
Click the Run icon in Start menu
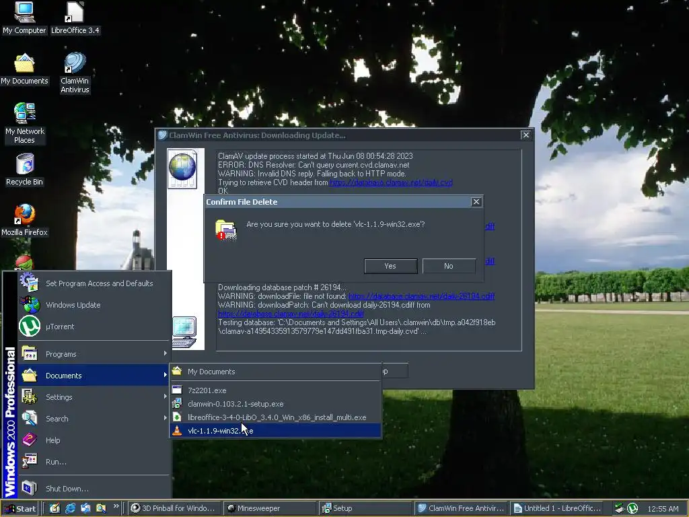click(30, 461)
